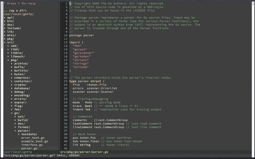The height and width of the screenshot is (159, 255).
Task: Click the /usr/local/gotip/ root path
Action: click(x=19, y=14)
